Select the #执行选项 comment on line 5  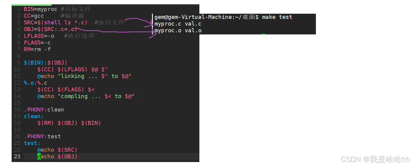pos(79,36)
